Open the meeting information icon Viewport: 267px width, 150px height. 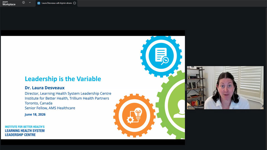[x=23, y=2]
